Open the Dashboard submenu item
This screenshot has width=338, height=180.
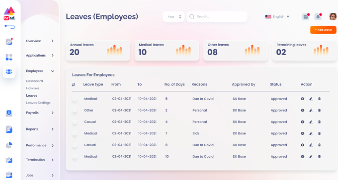34,81
